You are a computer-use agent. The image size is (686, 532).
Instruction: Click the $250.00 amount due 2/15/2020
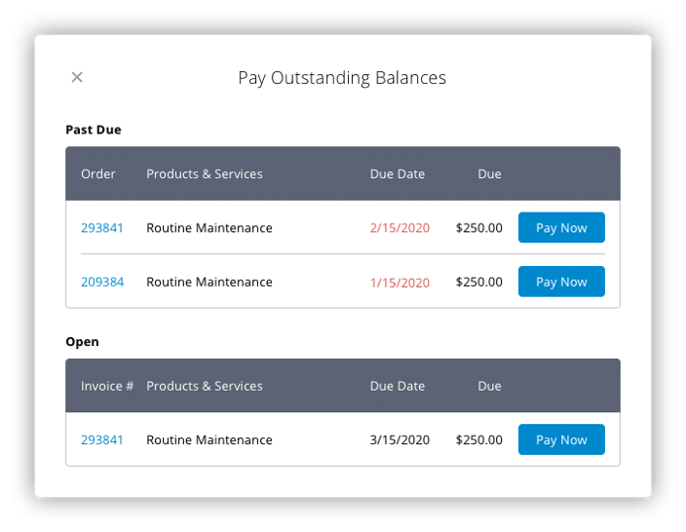pyautogui.click(x=479, y=228)
